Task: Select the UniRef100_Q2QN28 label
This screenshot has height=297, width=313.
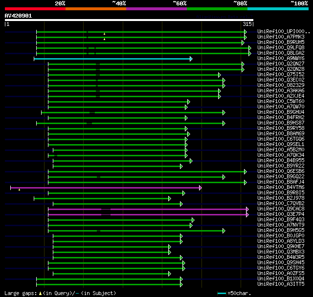Action: [x=281, y=69]
